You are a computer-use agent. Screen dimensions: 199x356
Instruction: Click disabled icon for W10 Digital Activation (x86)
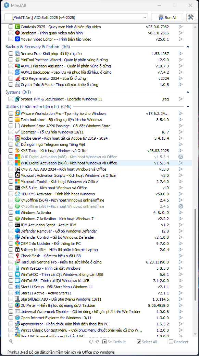[181, 157]
